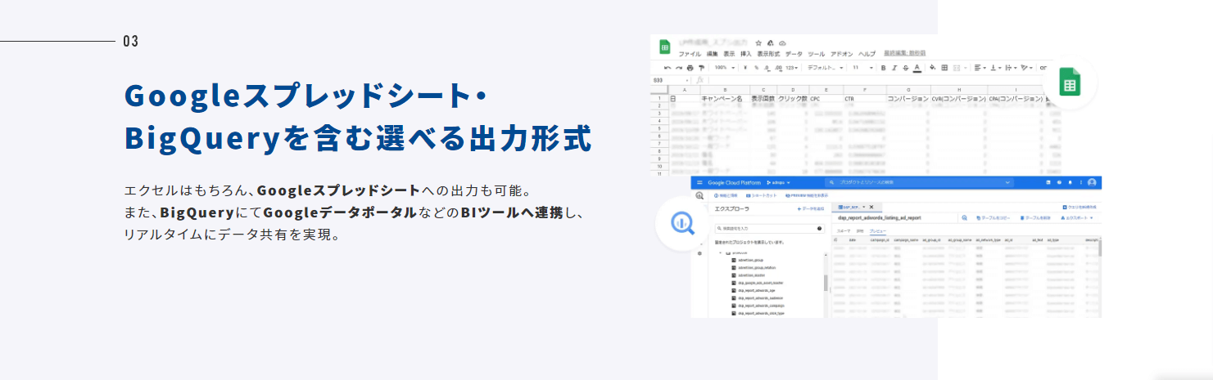Click the print icon in Sheets toolbar
The height and width of the screenshot is (380, 1213).
click(690, 68)
